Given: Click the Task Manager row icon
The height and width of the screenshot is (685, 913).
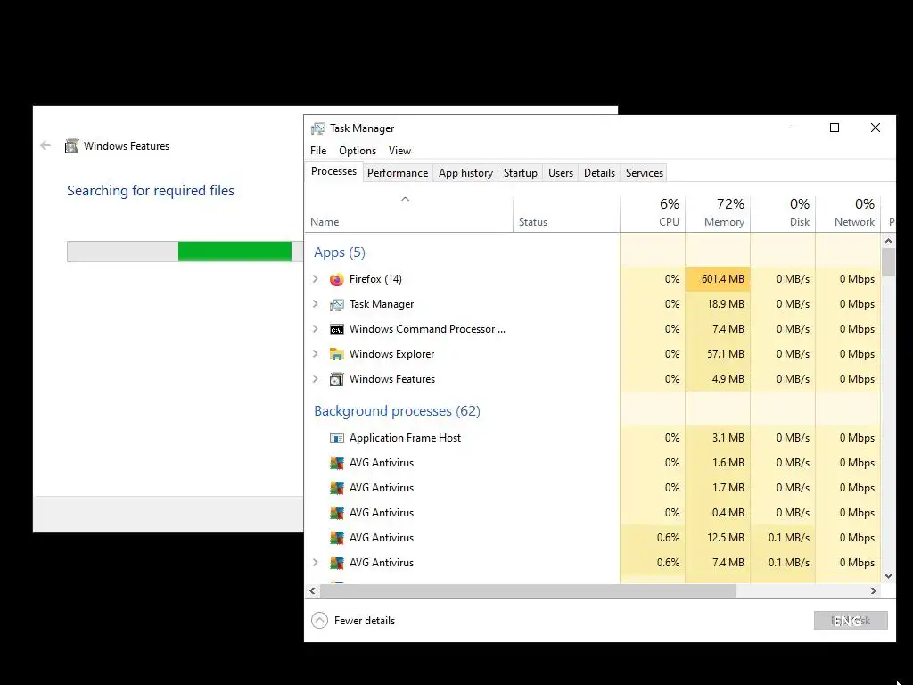Looking at the screenshot, I should pos(336,305).
